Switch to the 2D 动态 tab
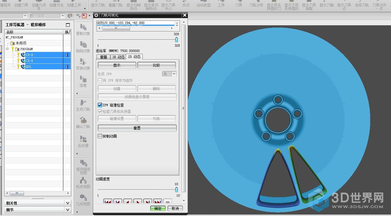The width and height of the screenshot is (391, 216). (x=134, y=57)
